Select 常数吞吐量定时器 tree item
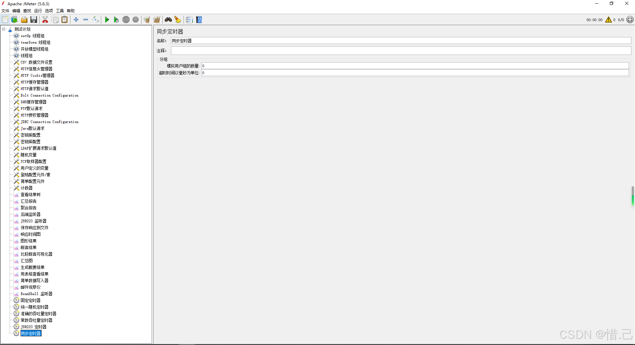 pos(36,320)
